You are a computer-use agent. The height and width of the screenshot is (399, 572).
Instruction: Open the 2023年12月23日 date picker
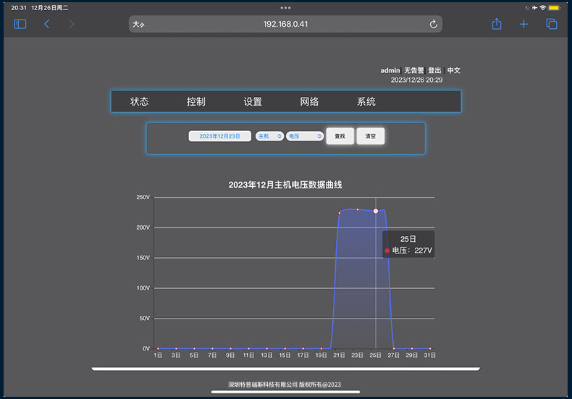[x=219, y=136]
